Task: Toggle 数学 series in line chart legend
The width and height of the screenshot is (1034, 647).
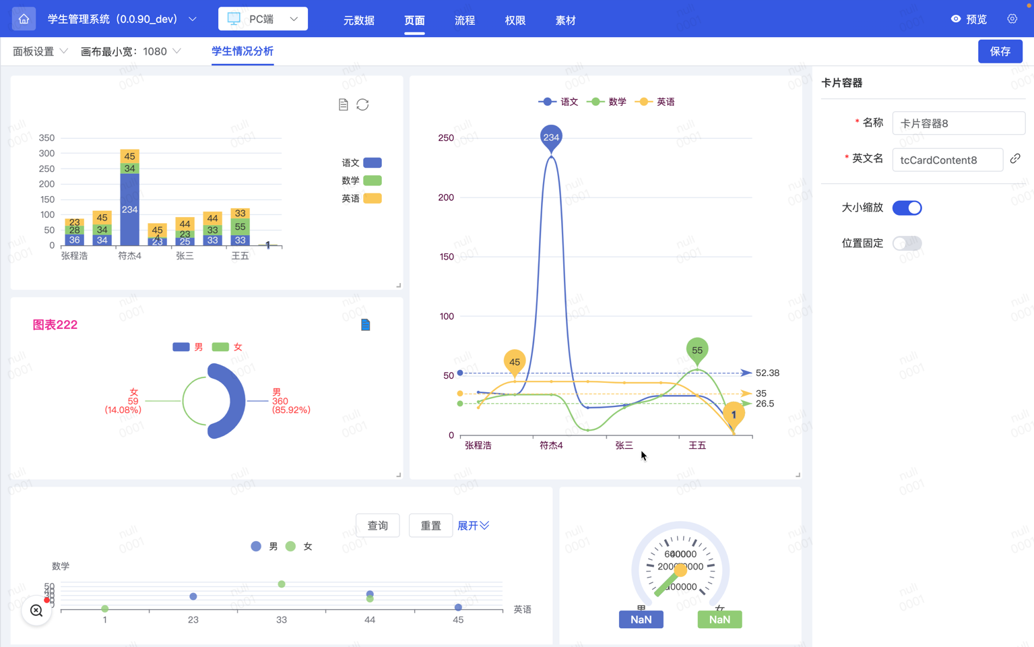Action: click(606, 102)
